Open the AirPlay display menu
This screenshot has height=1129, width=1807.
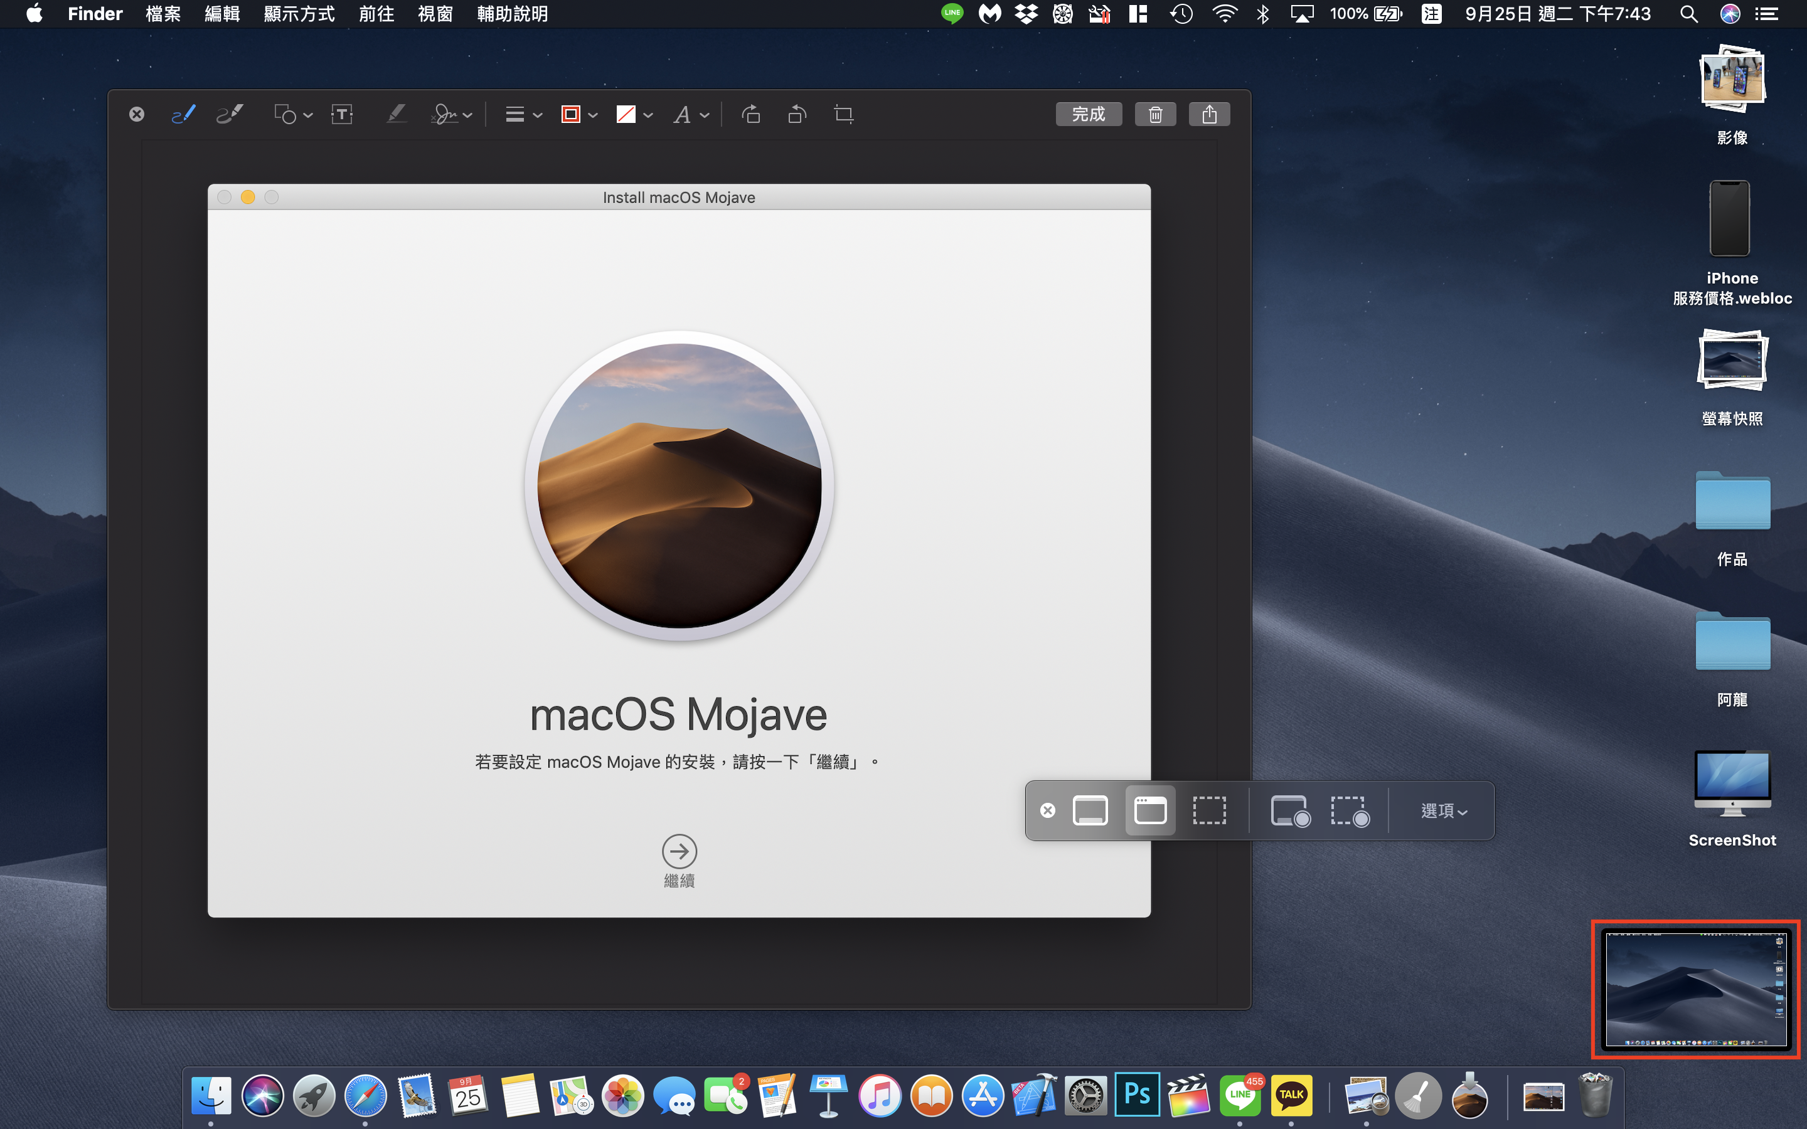point(1301,13)
